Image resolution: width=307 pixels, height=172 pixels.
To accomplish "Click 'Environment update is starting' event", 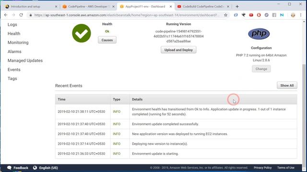I will tap(155, 154).
